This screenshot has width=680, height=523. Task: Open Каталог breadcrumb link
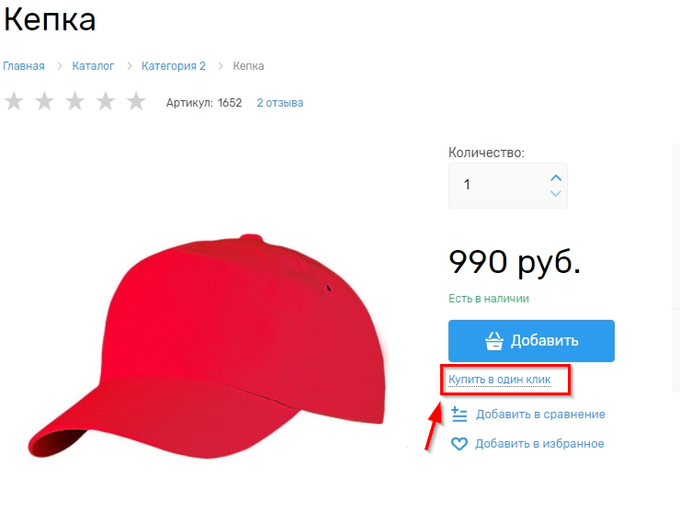93,66
